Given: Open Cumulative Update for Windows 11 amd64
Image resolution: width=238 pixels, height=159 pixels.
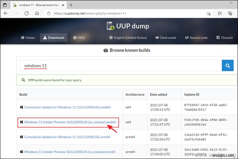Looking at the screenshot, I should coord(67,107).
